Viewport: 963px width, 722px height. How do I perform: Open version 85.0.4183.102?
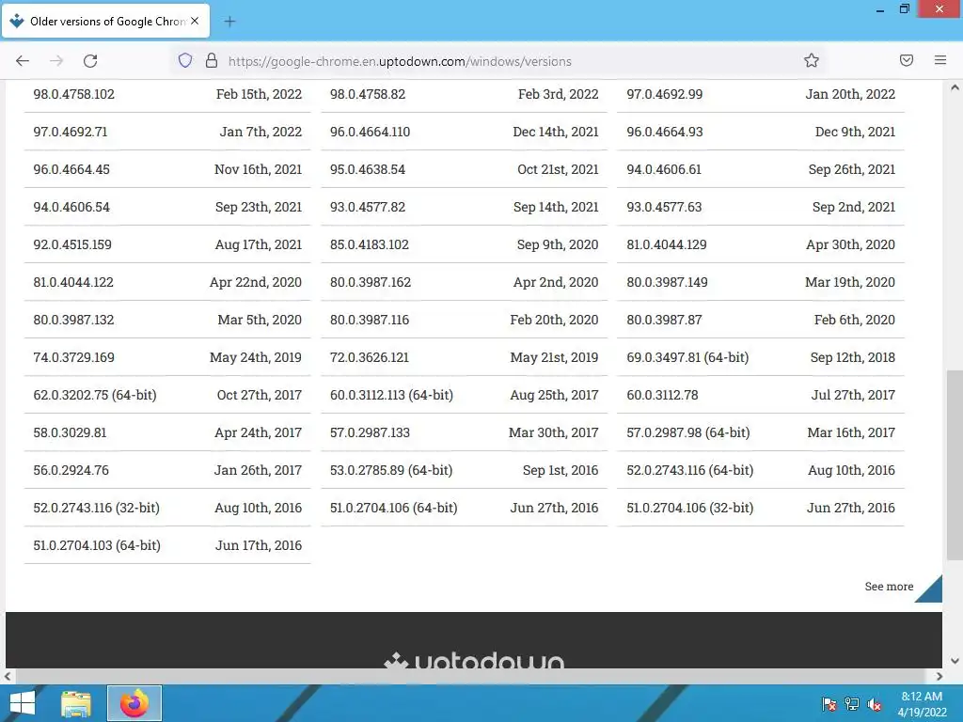[464, 244]
